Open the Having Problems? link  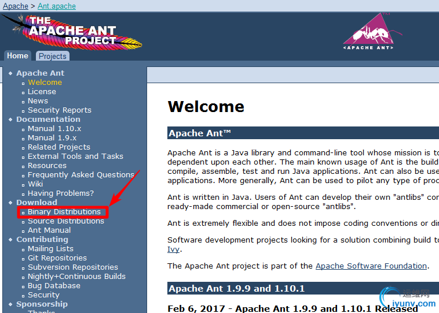(x=60, y=193)
